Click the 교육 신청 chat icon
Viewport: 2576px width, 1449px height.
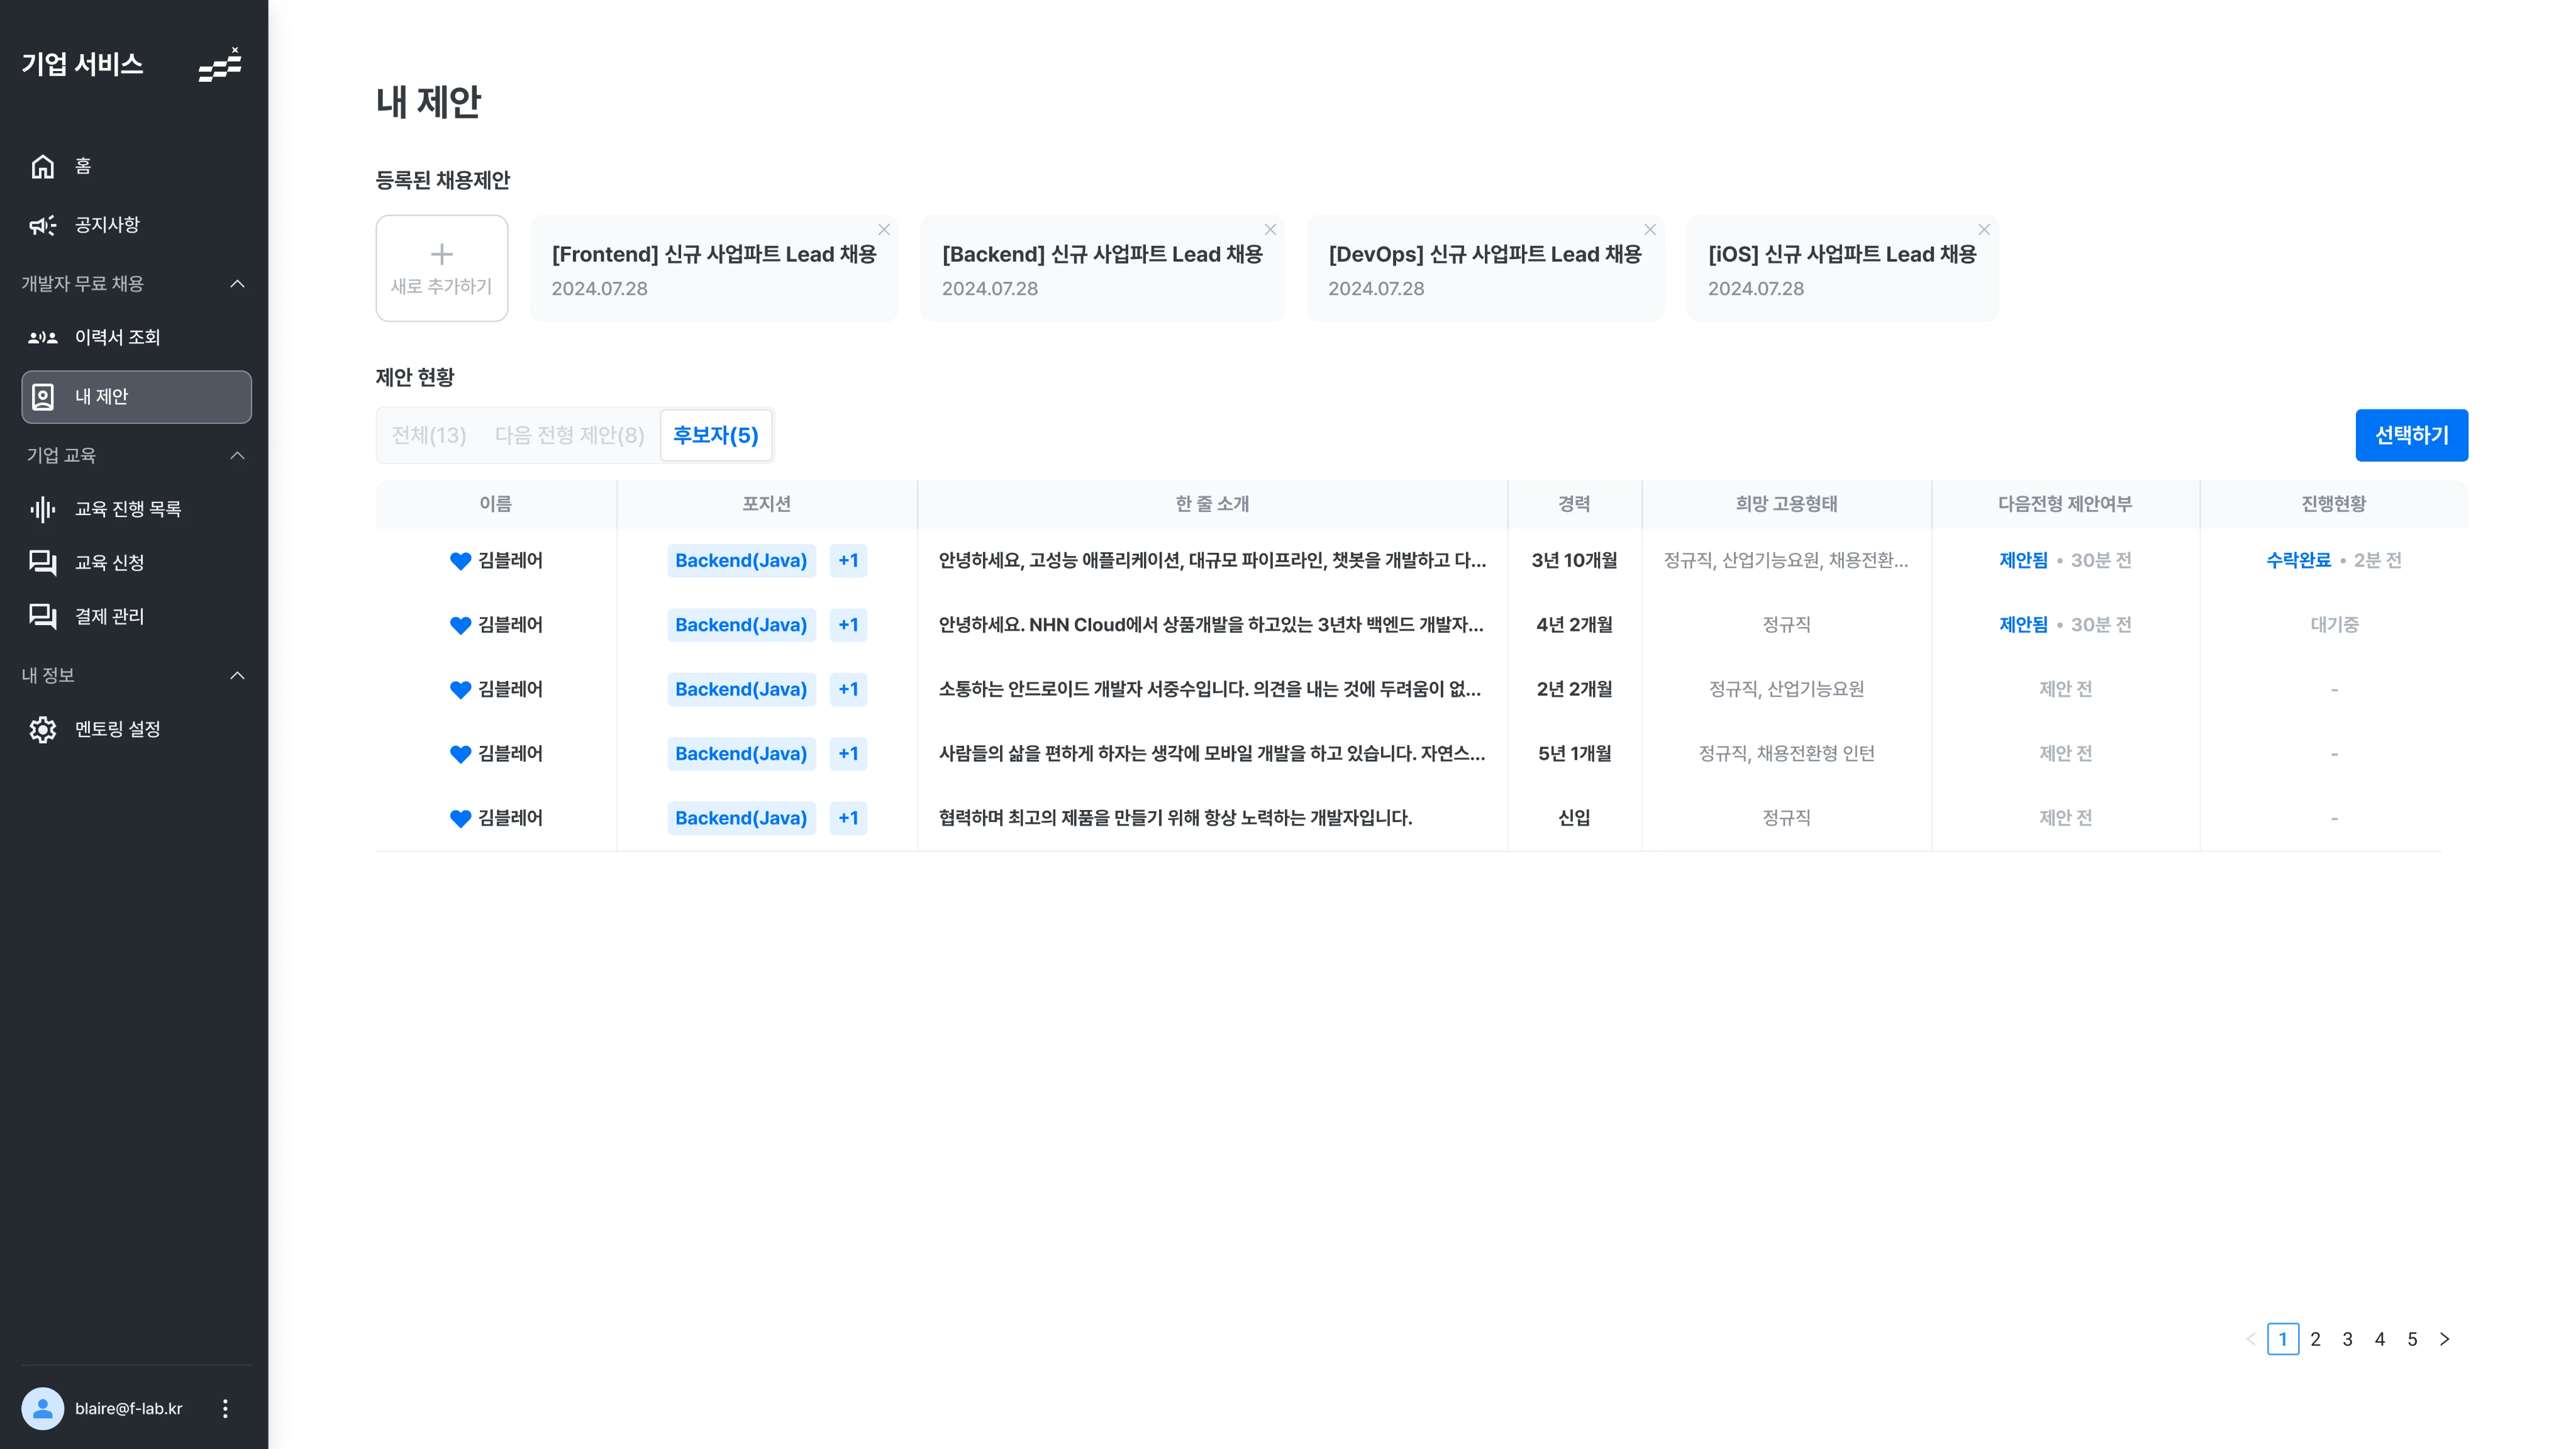click(42, 563)
